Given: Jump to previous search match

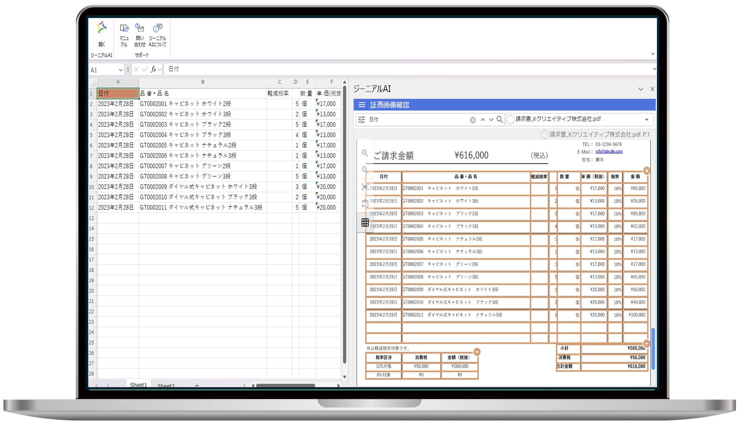Looking at the screenshot, I should pyautogui.click(x=482, y=120).
